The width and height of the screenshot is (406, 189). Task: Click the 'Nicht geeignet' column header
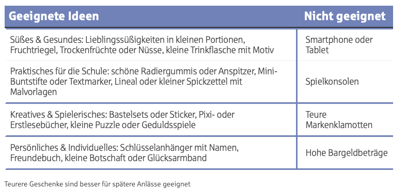345,17
